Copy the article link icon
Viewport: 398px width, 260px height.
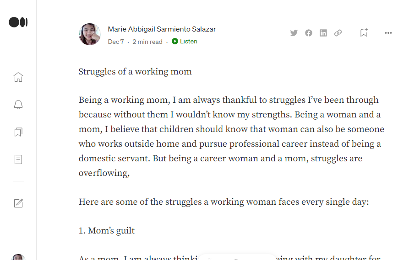tap(338, 33)
